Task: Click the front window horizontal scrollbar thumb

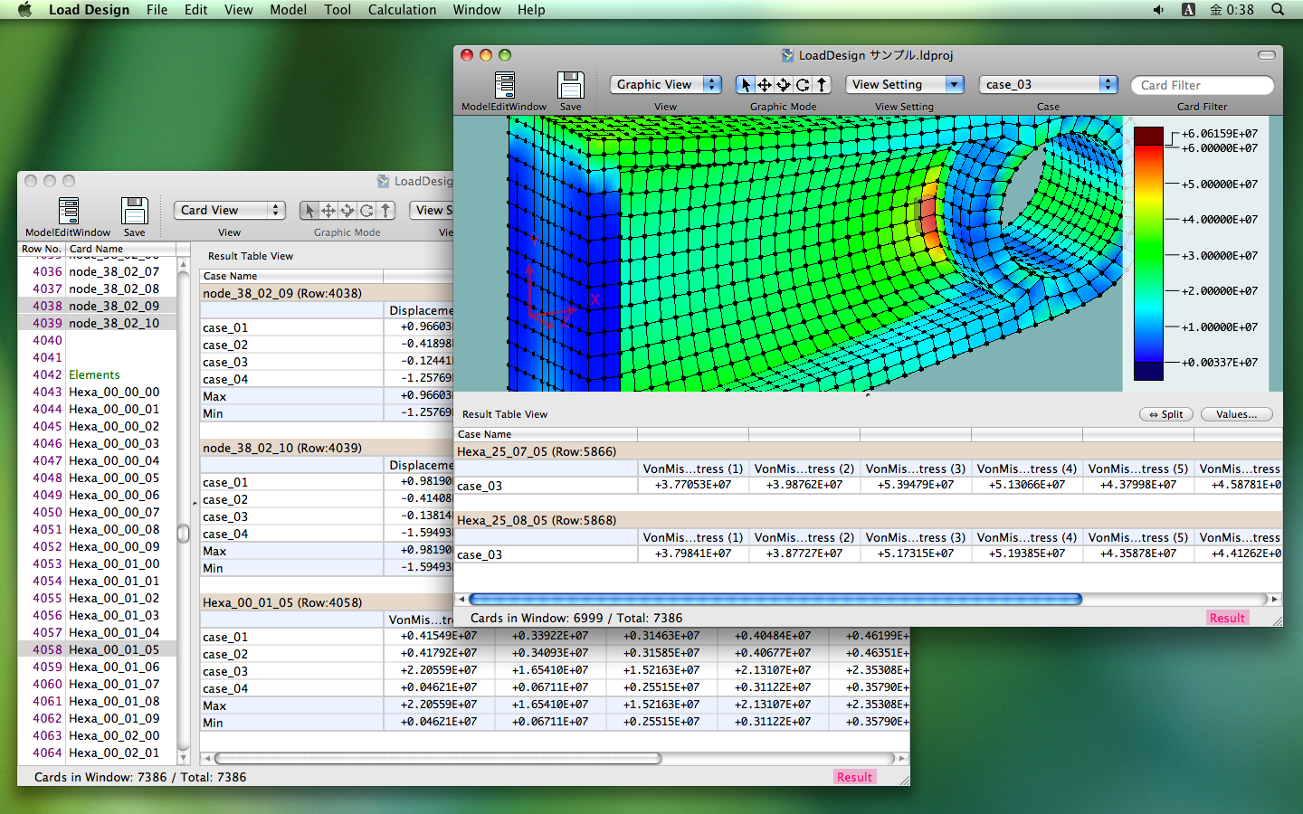Action: point(775,599)
